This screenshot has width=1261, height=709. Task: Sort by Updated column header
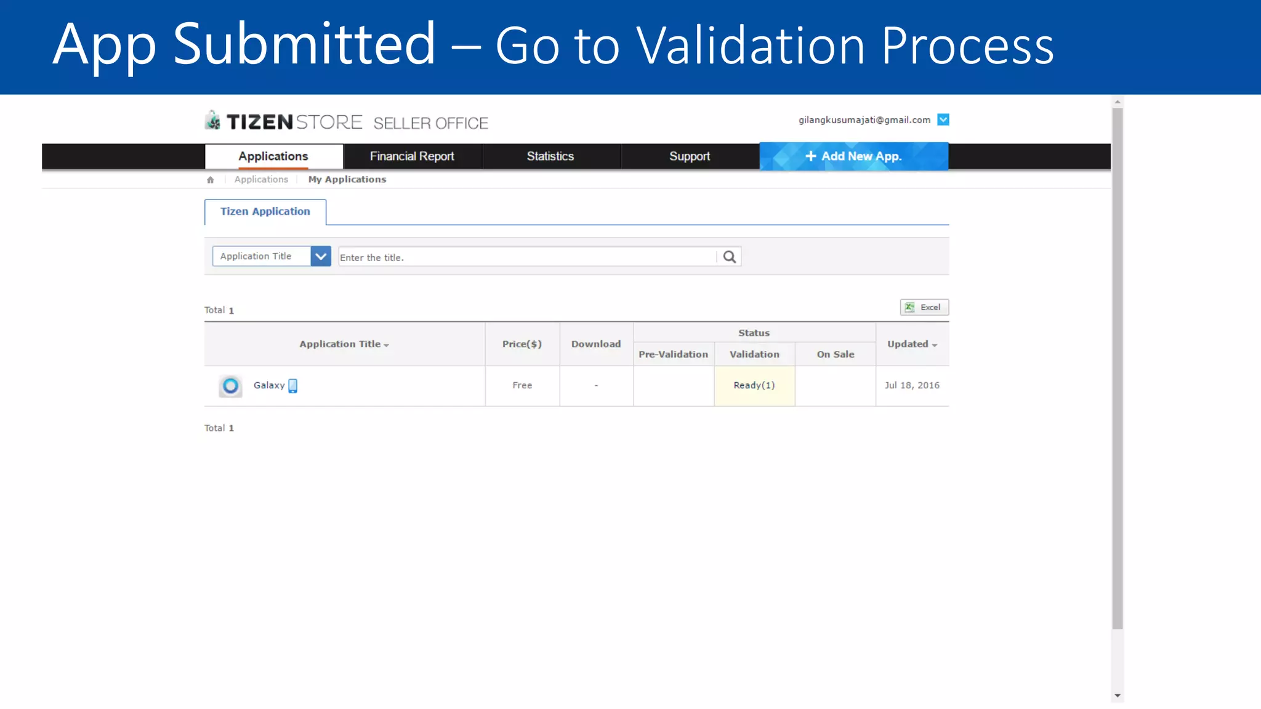(912, 344)
